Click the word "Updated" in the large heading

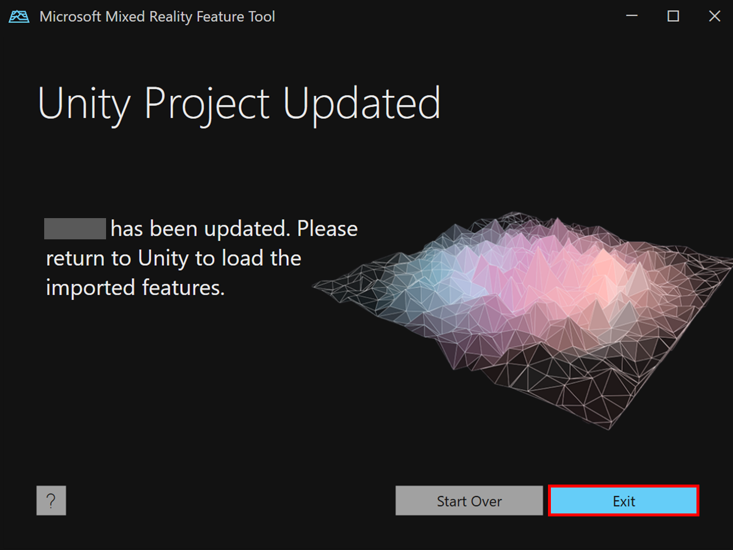pos(362,104)
